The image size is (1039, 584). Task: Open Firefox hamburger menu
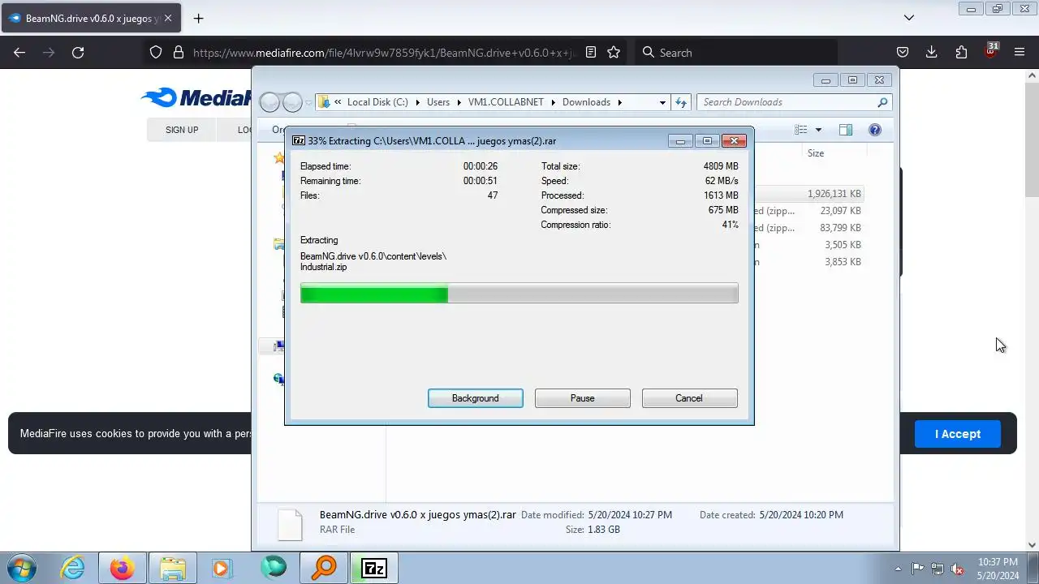[x=1020, y=53]
